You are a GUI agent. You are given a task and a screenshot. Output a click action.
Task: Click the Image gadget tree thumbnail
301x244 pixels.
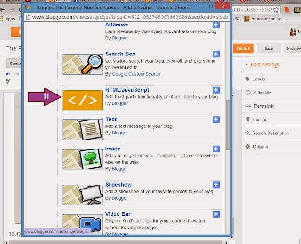click(x=82, y=159)
